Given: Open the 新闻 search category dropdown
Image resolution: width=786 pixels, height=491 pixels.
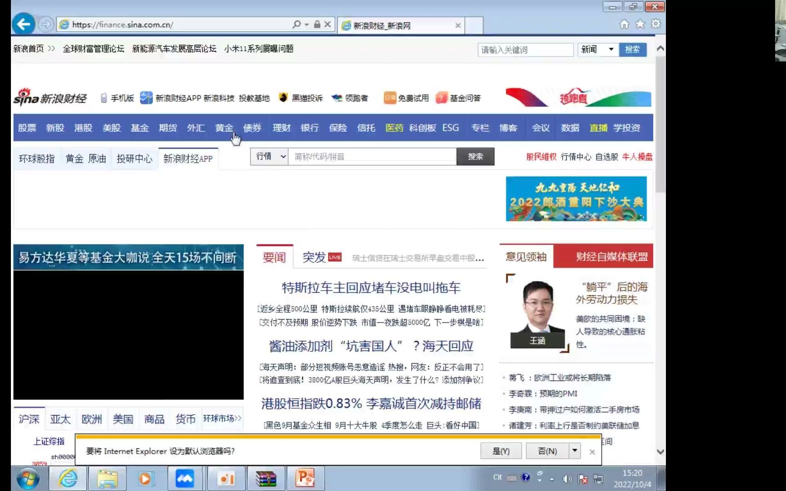Looking at the screenshot, I should [598, 50].
